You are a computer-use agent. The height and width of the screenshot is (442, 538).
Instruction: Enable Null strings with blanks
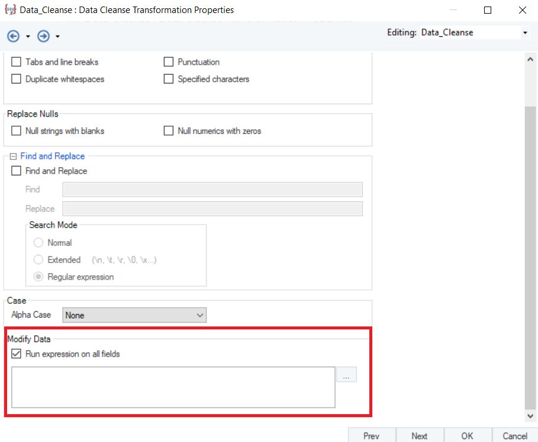17,131
